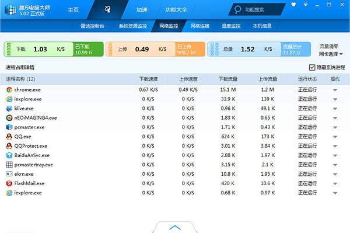The height and width of the screenshot is (233, 350).
Task: Open operation dropdown for nEOiMAGING4.exe
Action: pyautogui.click(x=335, y=118)
